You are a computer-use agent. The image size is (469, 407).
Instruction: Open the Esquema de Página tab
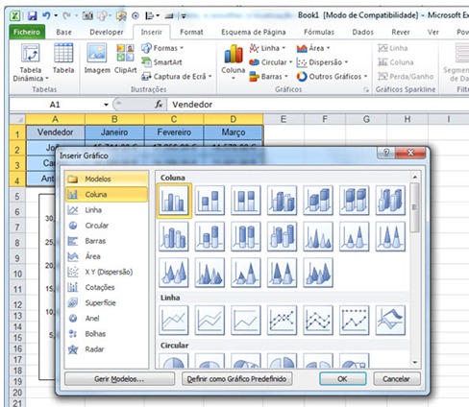(x=254, y=33)
